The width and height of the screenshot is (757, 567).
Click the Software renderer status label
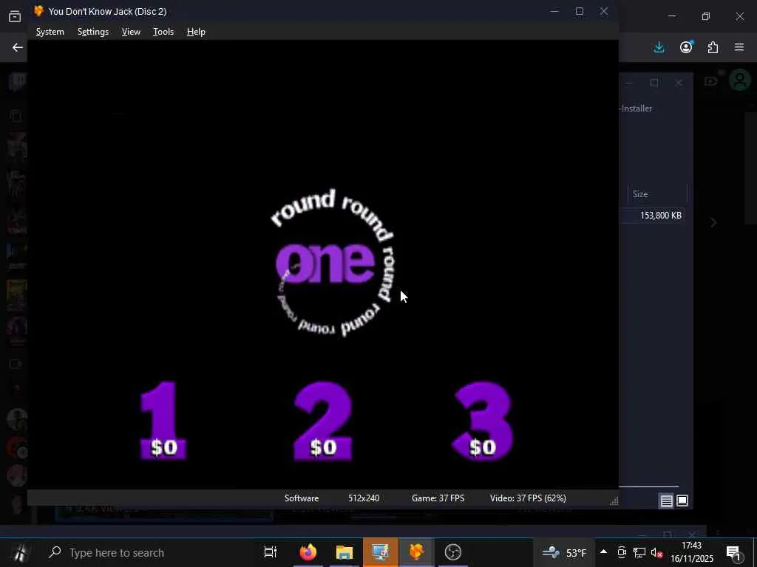pyautogui.click(x=302, y=498)
